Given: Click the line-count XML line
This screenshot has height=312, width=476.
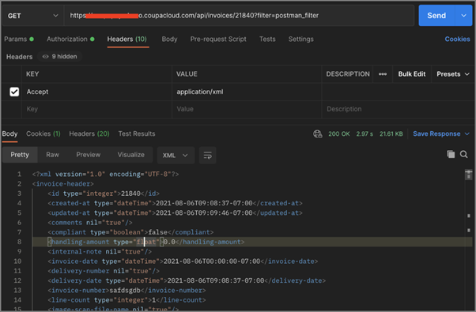Looking at the screenshot, I should 127,300.
